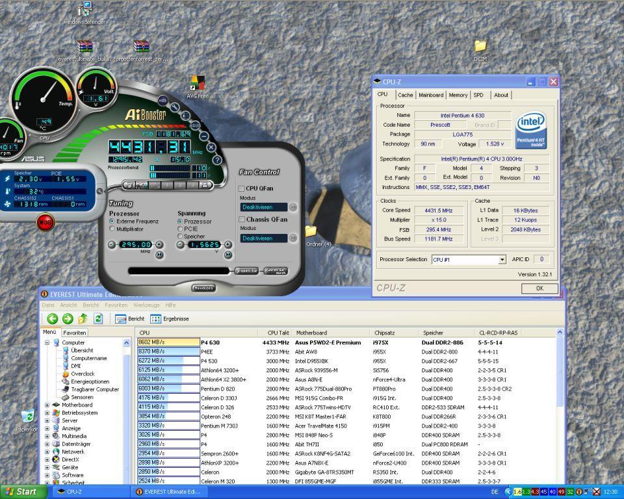Screen dimensions: 624x499
Task: Click the EVEREST up-level arrow icon
Action: click(x=83, y=318)
